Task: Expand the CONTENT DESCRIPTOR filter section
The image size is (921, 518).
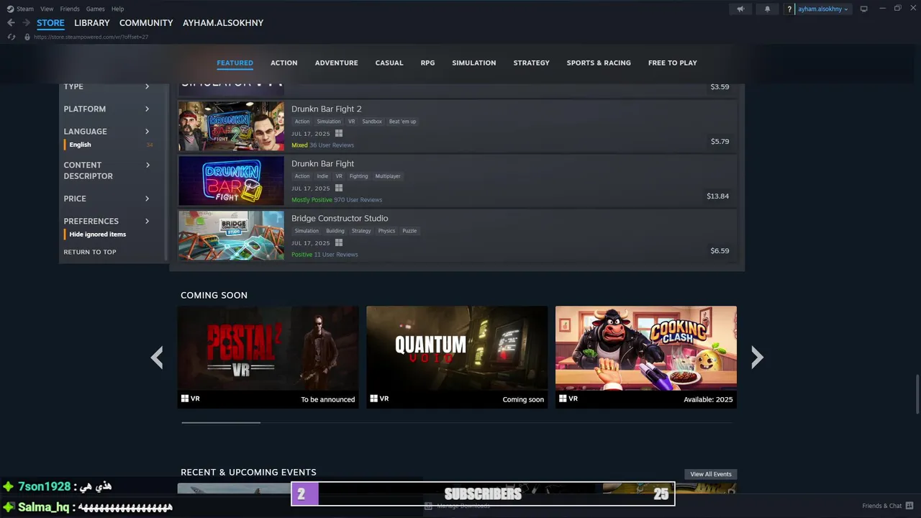Action: click(106, 171)
